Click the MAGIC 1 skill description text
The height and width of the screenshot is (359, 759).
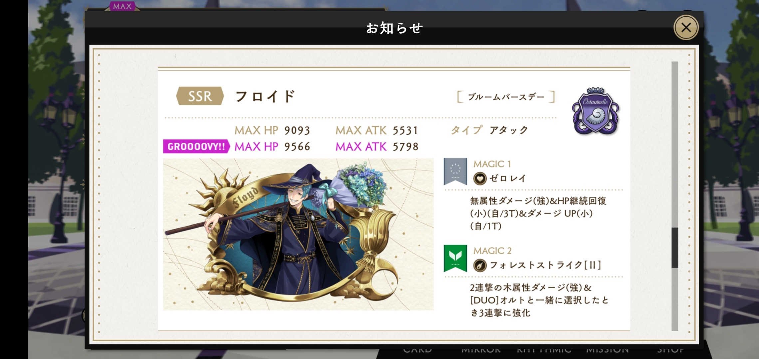[538, 213]
